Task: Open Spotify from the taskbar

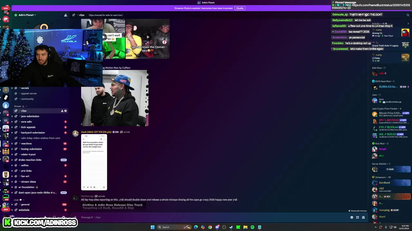Action: pos(252,227)
